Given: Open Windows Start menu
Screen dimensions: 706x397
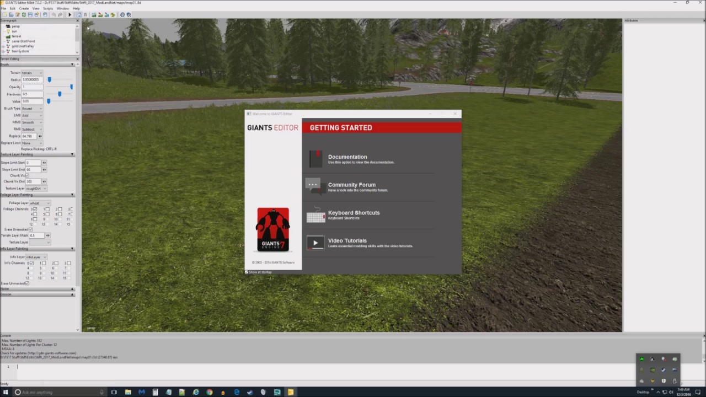Looking at the screenshot, I should pos(6,392).
